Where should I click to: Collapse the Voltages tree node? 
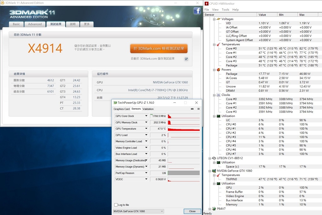pos(214,19)
